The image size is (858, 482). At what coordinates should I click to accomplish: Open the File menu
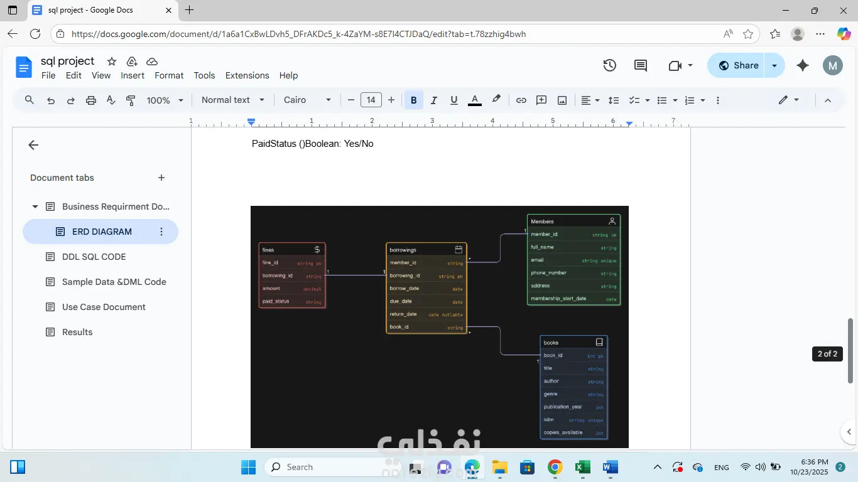(x=48, y=75)
